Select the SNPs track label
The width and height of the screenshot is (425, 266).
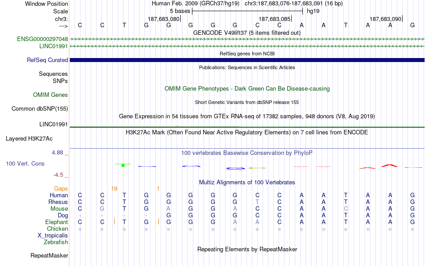(x=60, y=81)
